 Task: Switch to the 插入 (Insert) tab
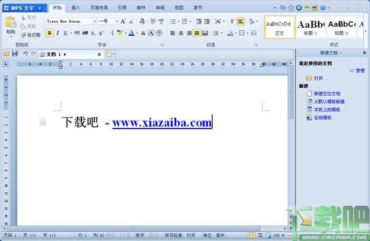click(76, 8)
